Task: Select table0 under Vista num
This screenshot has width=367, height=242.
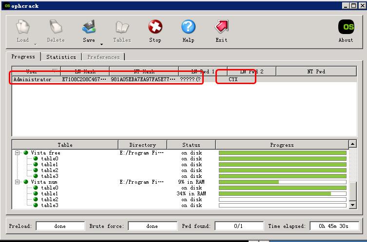Action: pyautogui.click(x=50, y=188)
